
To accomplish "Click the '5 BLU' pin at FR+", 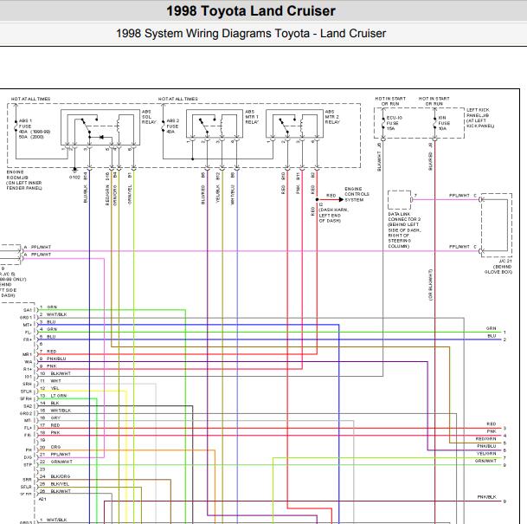I will point(48,337).
